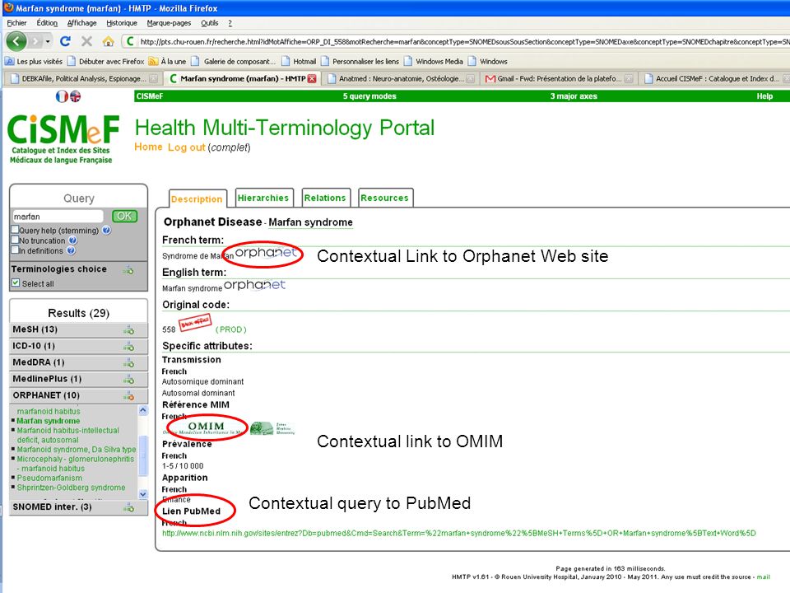The height and width of the screenshot is (593, 790).
Task: Open the Fichier menu
Action: 16,23
